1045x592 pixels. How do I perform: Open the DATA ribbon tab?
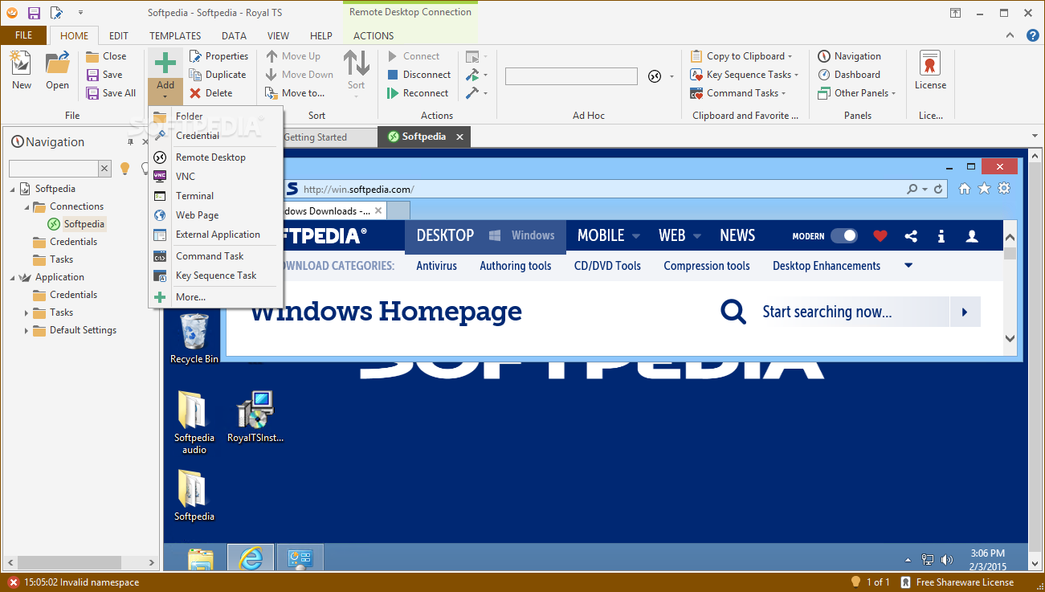[235, 35]
